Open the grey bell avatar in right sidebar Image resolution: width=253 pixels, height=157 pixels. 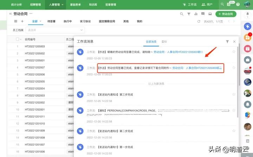247,104
